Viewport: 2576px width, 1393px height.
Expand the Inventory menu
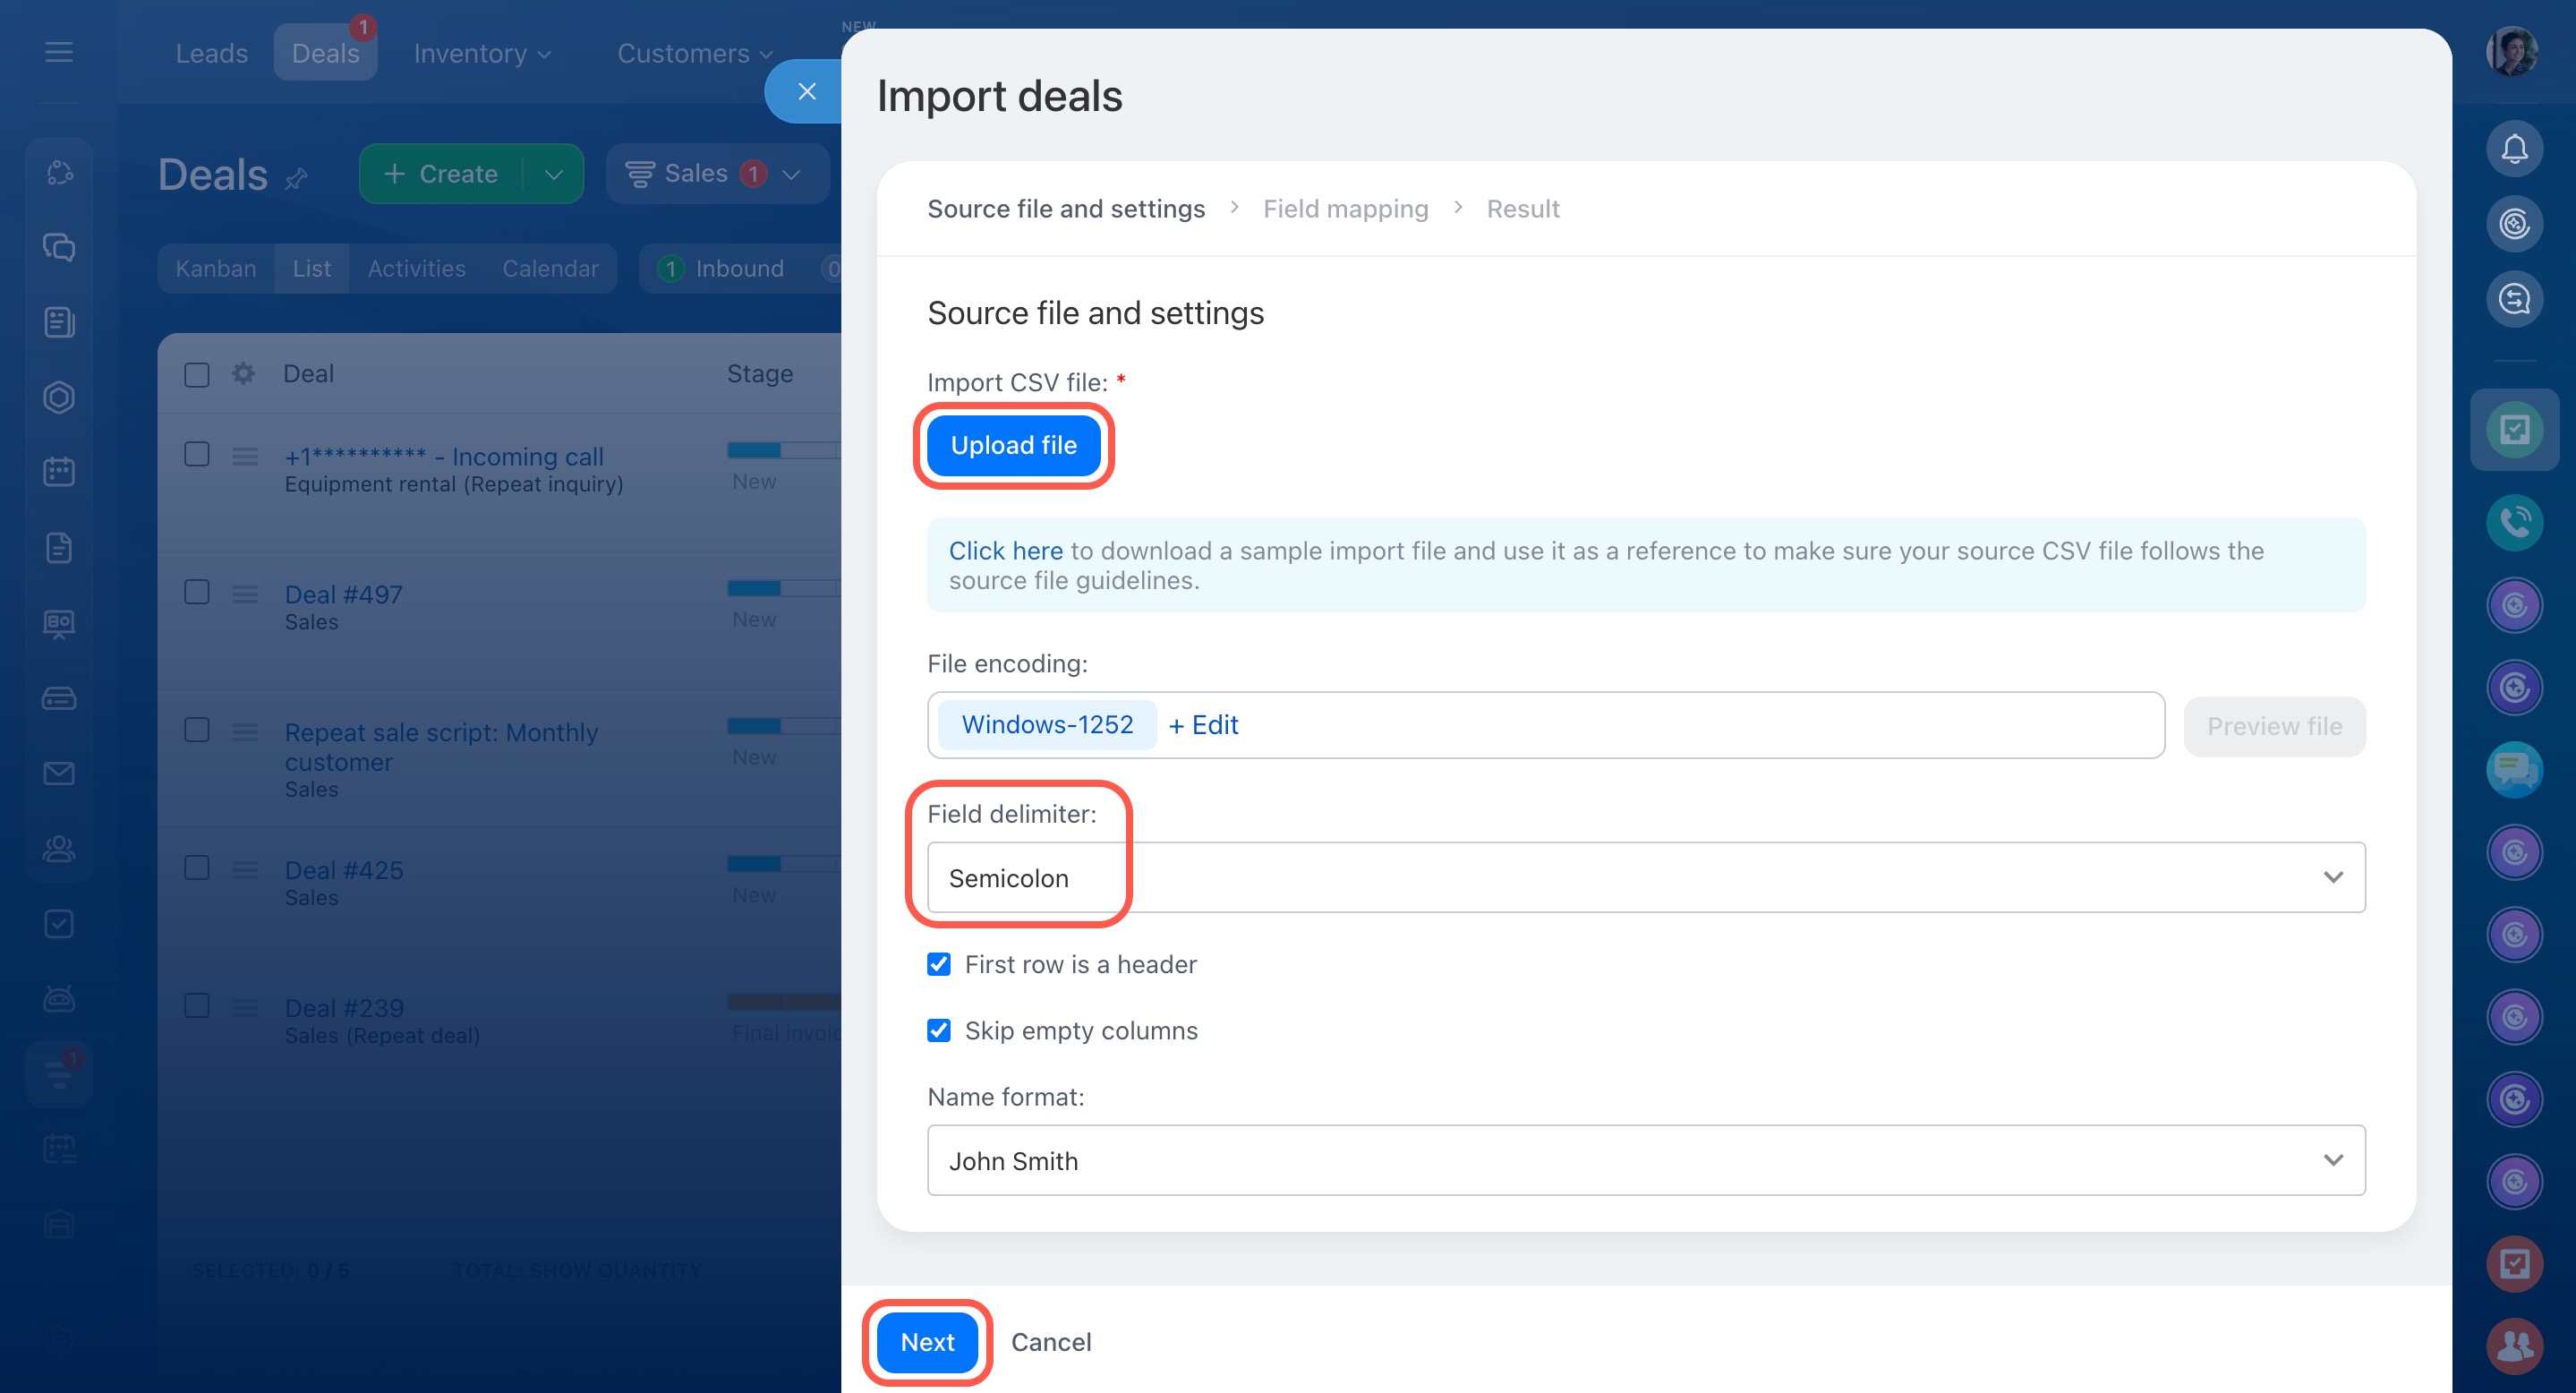click(x=481, y=53)
